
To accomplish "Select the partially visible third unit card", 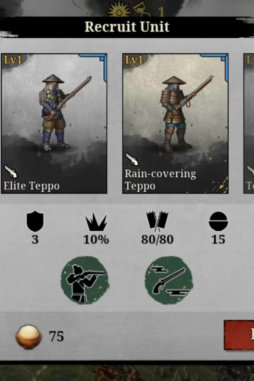I will coord(248,124).
